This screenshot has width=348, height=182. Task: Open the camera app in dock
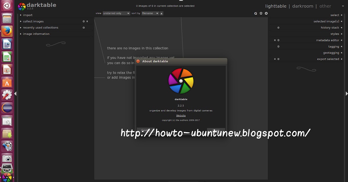point(7,159)
